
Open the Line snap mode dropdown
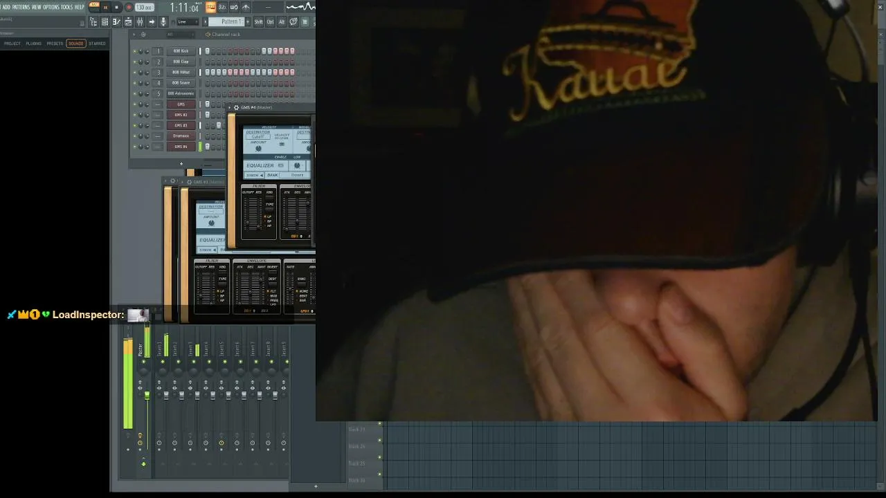coord(188,22)
